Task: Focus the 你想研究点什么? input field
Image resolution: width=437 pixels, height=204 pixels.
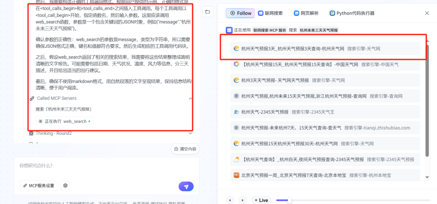Action: pos(106,166)
